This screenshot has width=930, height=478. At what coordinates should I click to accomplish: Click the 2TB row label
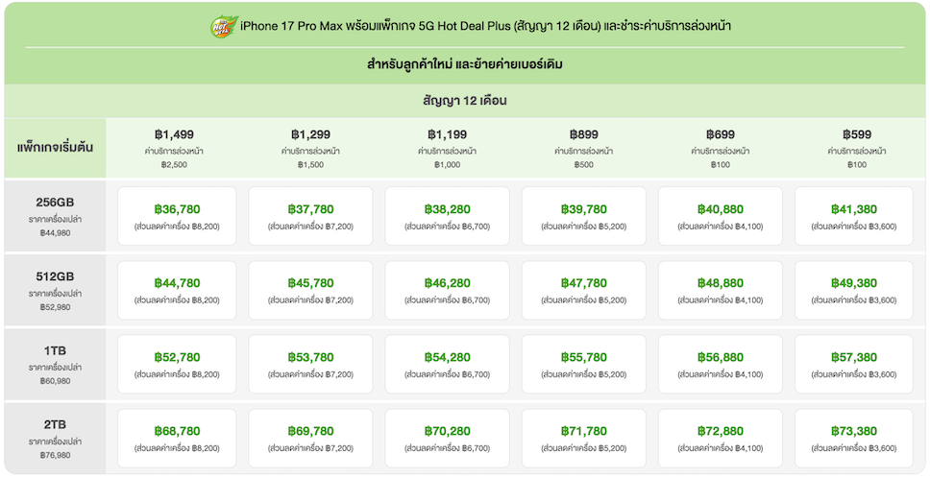pyautogui.click(x=55, y=424)
